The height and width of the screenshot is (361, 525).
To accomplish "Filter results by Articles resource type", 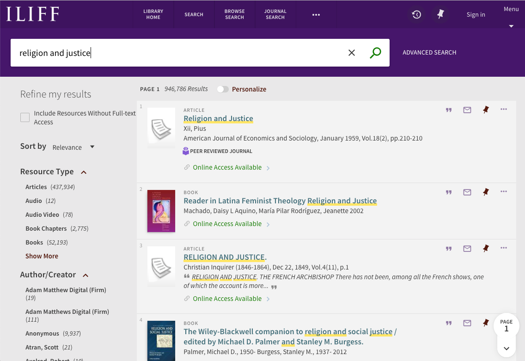I will (36, 187).
